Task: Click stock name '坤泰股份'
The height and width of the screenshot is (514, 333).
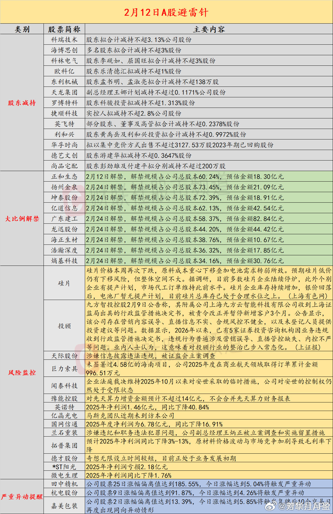Action: 64,198
